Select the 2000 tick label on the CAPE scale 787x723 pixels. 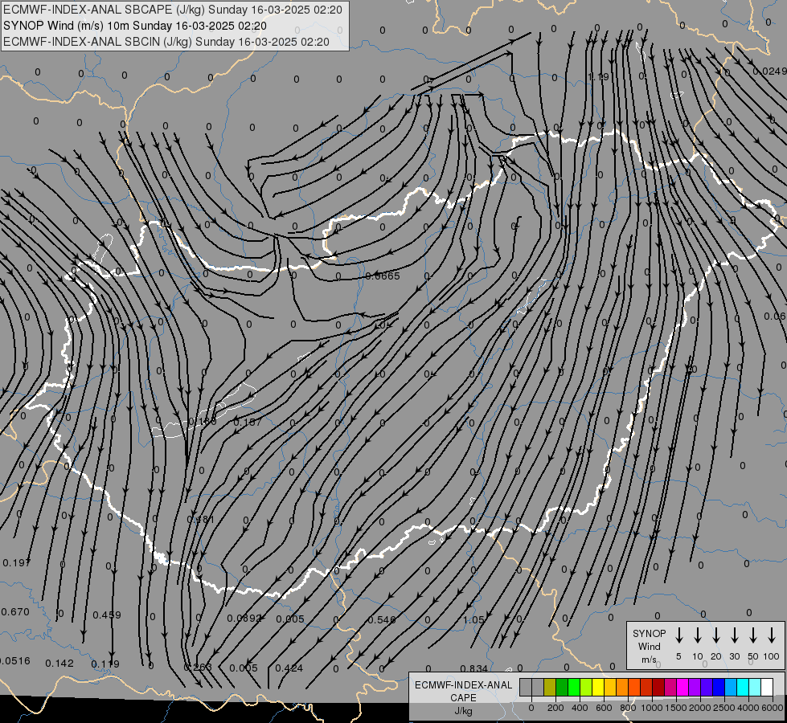699,708
